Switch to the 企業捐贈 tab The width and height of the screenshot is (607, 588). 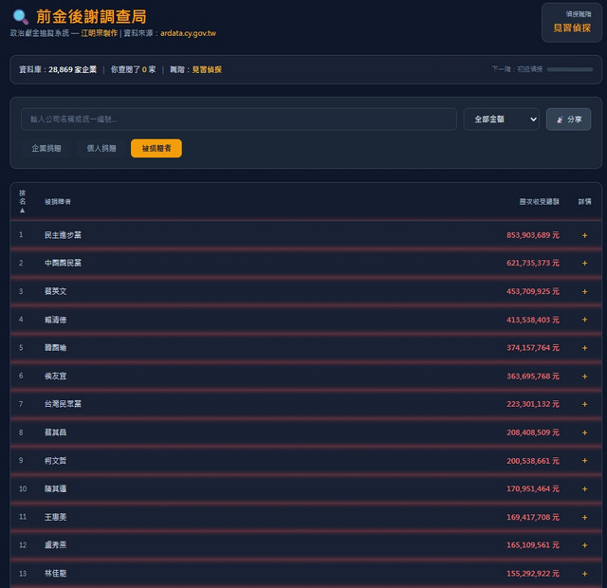click(47, 149)
